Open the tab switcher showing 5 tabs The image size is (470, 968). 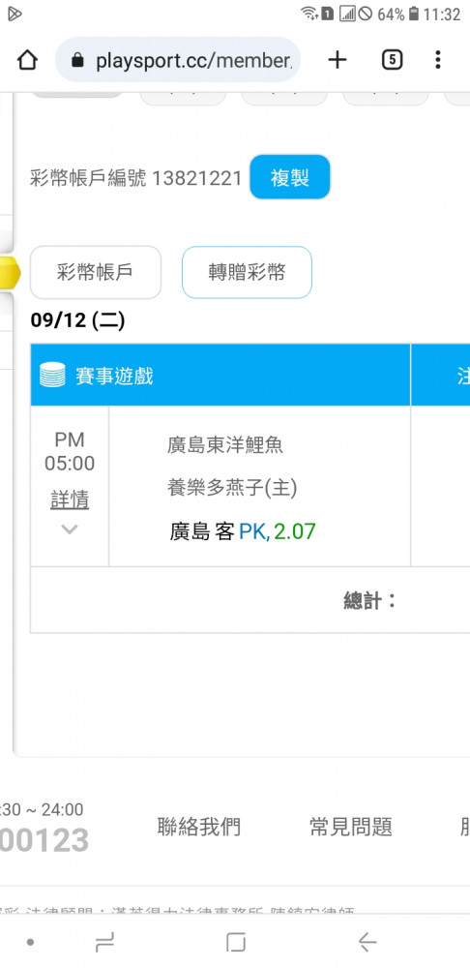pos(393,60)
